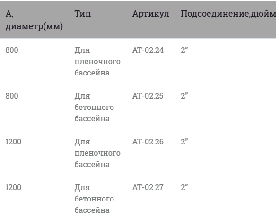
Task: Click the 'А, диаметр(мм)' column header
Action: click(x=34, y=20)
